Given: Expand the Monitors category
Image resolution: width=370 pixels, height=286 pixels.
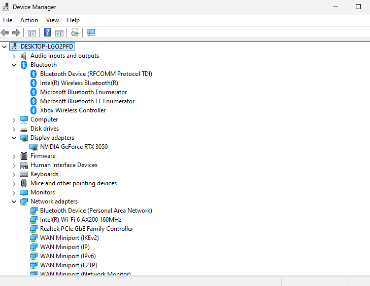Looking at the screenshot, I should tap(14, 193).
